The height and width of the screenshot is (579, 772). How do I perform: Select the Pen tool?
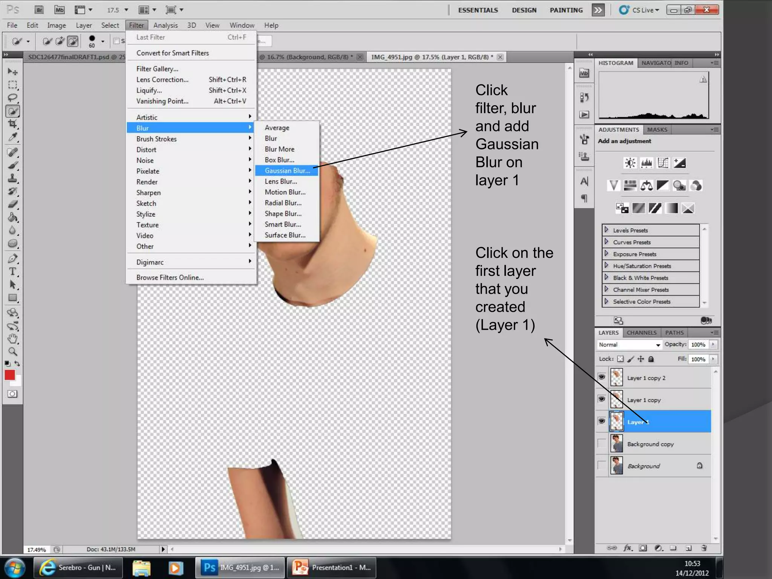click(12, 258)
